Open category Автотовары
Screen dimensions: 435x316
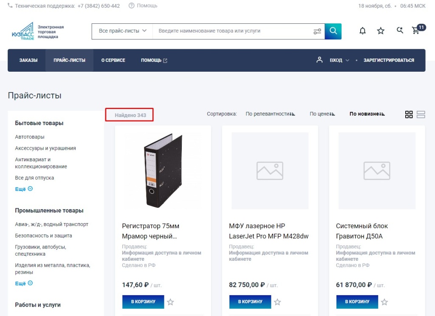30,137
